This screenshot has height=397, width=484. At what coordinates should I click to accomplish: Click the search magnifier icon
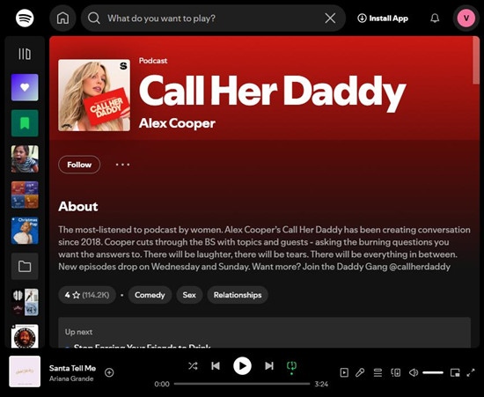point(93,18)
